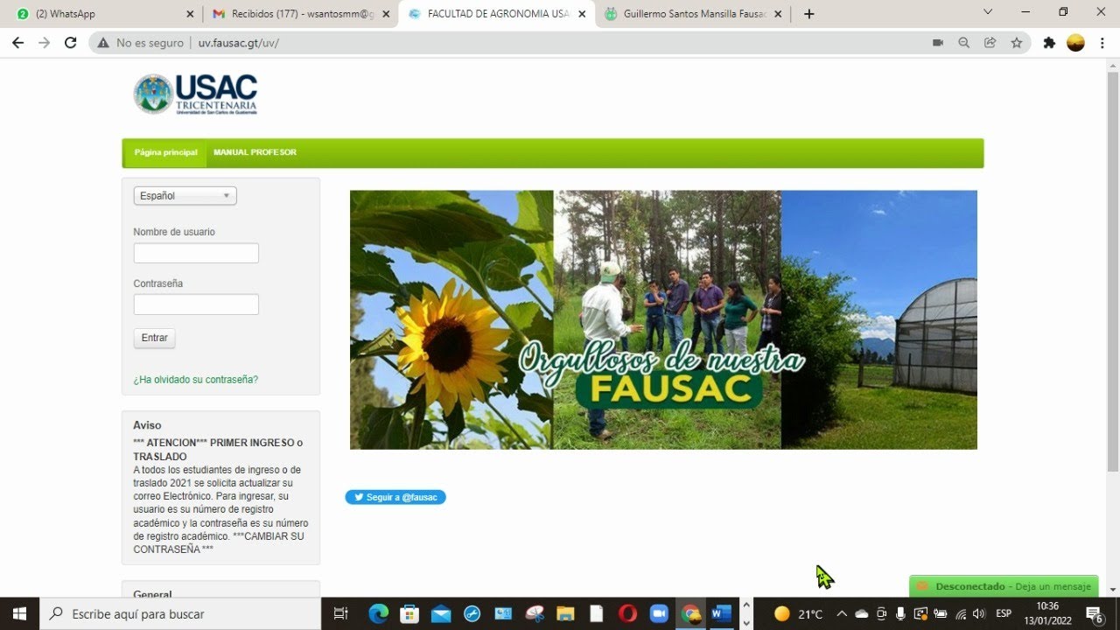The width and height of the screenshot is (1120, 630).
Task: Open the clock showing 10:36 13/01/2022
Action: tap(1047, 613)
